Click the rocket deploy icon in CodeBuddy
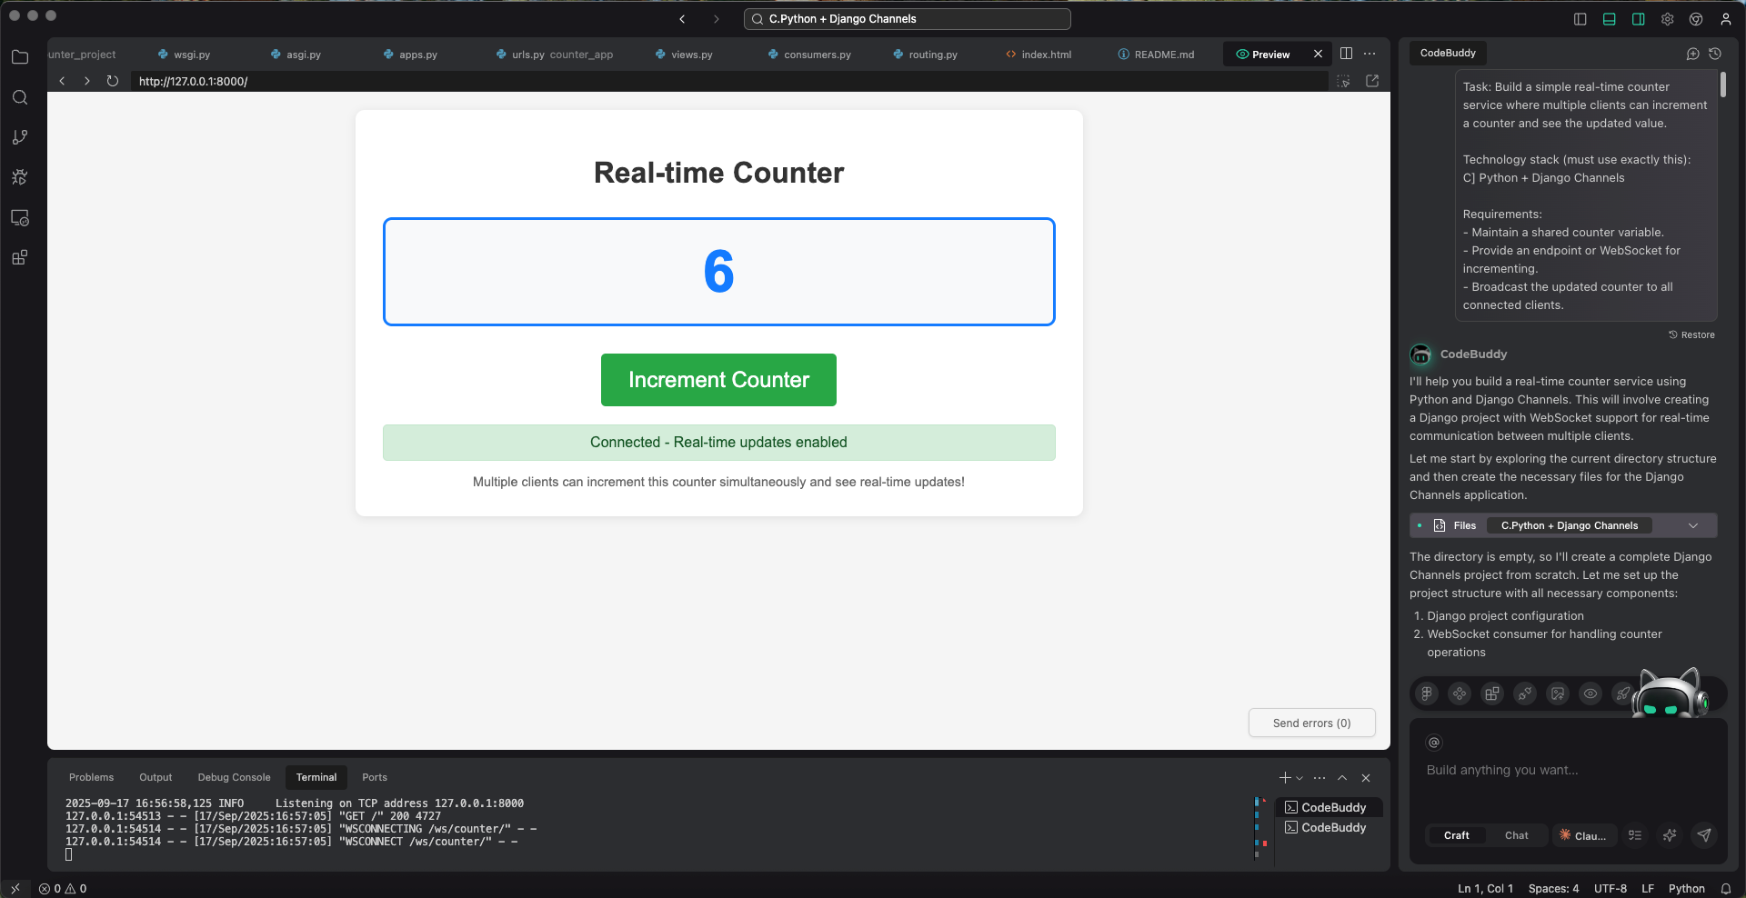Viewport: 1746px width, 898px height. pos(1622,693)
